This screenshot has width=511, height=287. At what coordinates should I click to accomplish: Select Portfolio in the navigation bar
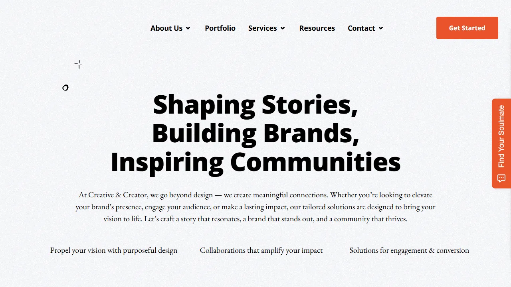[x=220, y=28]
